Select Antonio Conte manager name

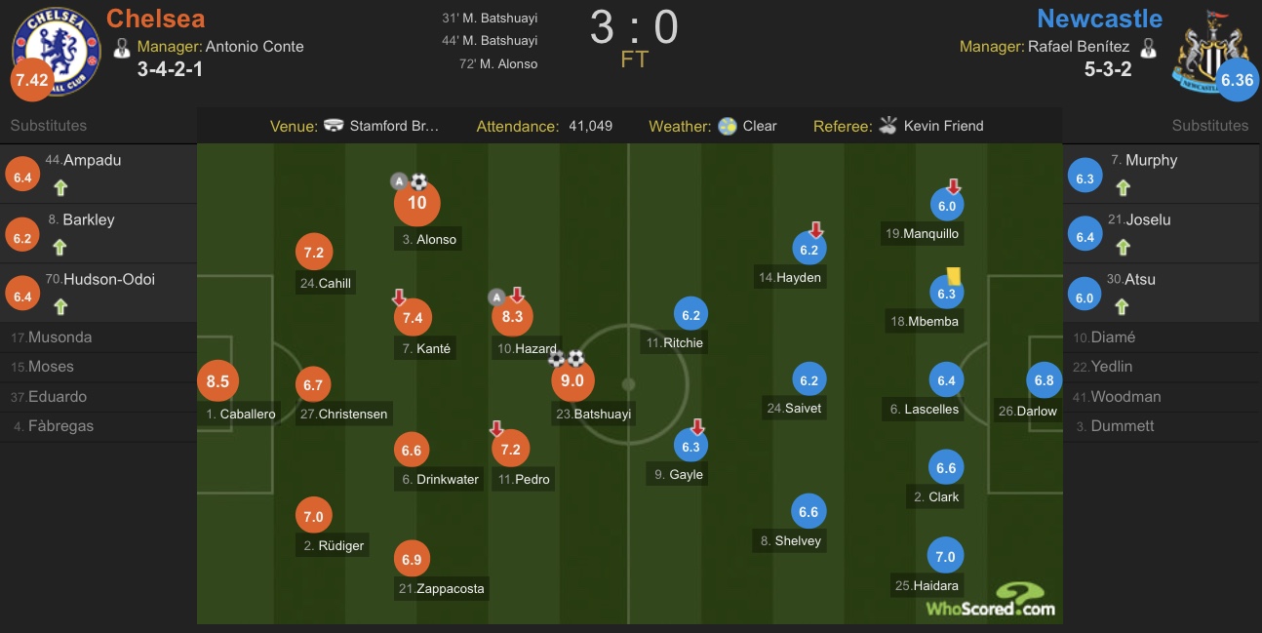coord(255,46)
